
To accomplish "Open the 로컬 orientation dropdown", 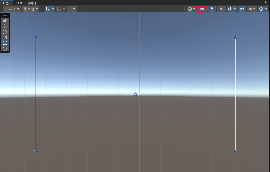I will tap(30, 9).
